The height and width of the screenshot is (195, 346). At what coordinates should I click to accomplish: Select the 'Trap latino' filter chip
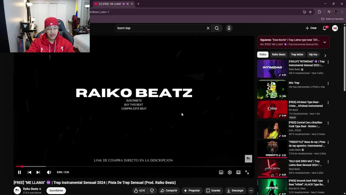(297, 54)
